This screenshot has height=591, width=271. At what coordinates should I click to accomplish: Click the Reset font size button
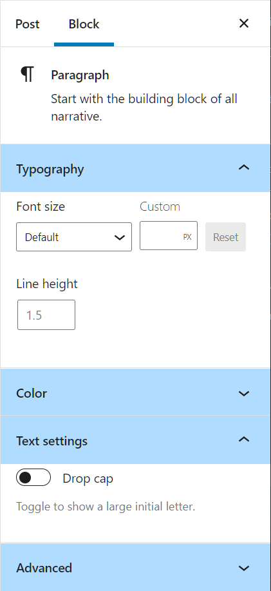pos(225,237)
